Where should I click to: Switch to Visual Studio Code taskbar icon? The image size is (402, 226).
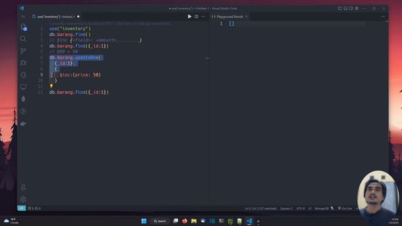249,221
